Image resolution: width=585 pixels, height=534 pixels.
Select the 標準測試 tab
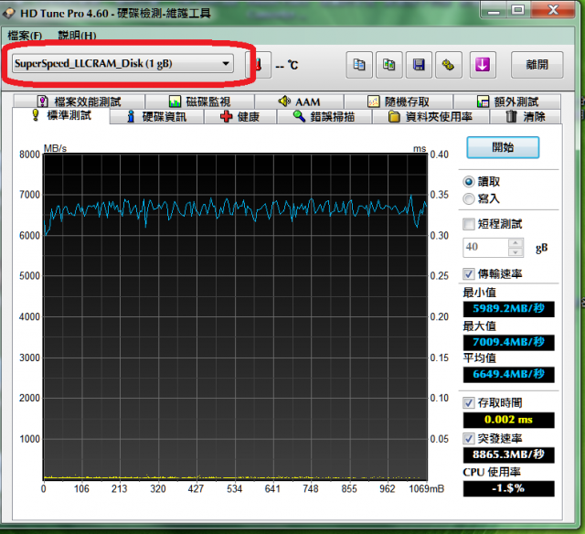coord(61,115)
